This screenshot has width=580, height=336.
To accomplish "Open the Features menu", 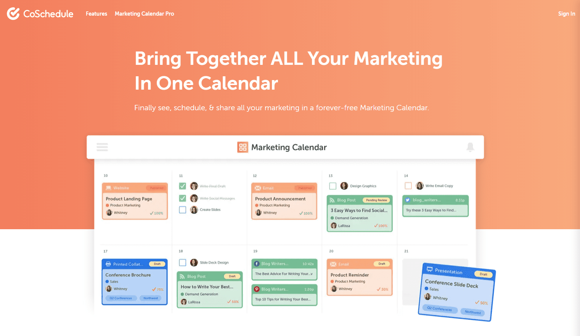I will point(96,14).
